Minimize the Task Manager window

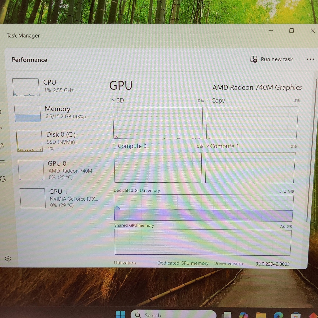tap(271, 30)
